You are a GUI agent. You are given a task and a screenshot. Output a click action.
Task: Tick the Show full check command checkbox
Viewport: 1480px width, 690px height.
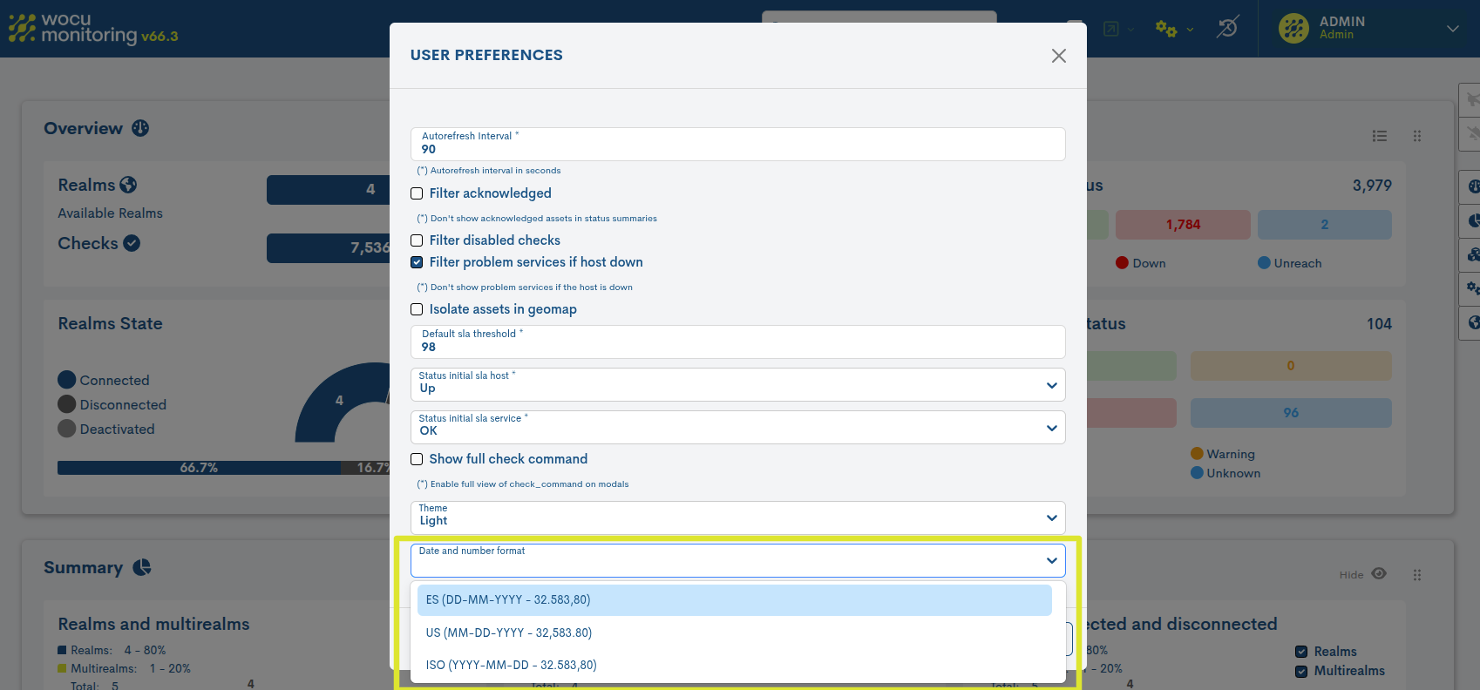coord(417,459)
